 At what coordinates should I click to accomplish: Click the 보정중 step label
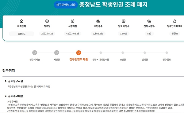[123, 60]
